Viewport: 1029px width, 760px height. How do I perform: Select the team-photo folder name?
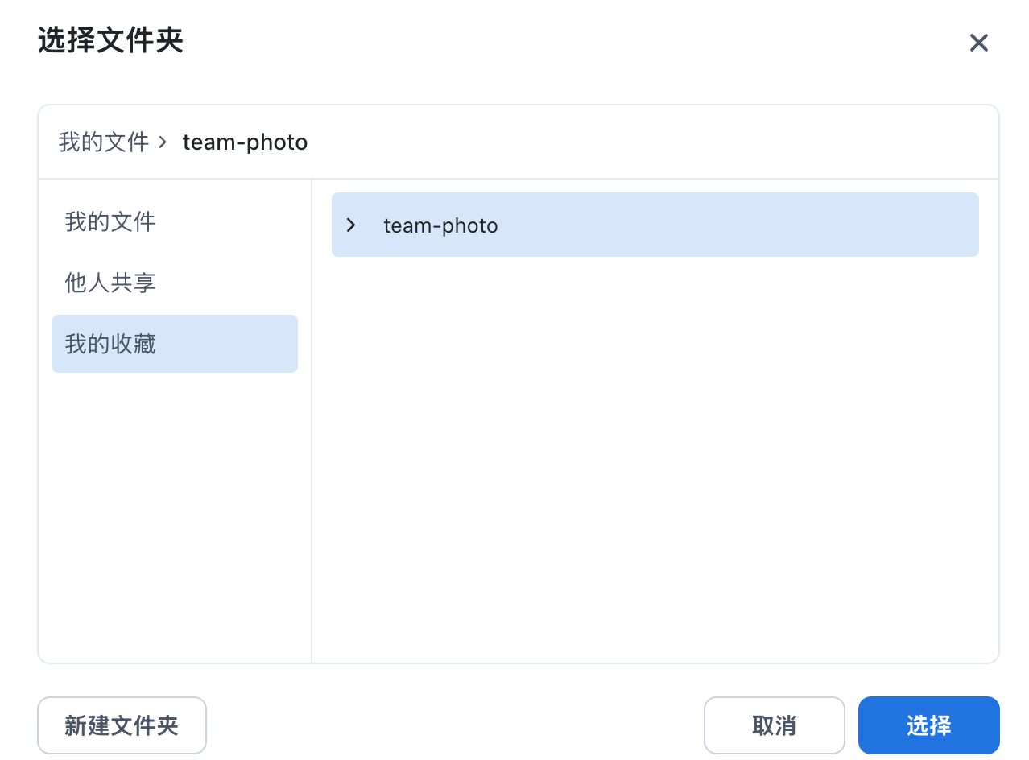click(x=440, y=225)
